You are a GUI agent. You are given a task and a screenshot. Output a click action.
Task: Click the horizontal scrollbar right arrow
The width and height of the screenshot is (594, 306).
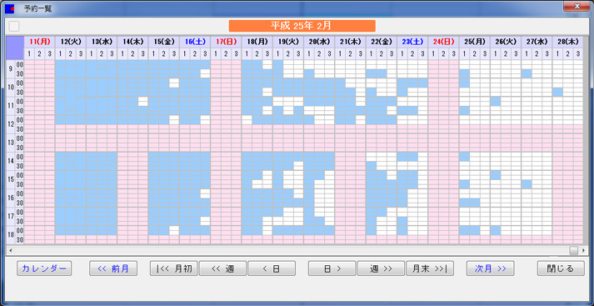(x=584, y=250)
